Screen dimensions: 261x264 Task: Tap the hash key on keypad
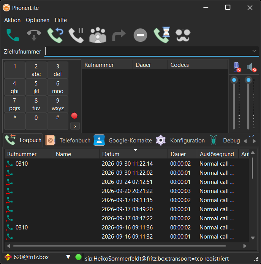(x=58, y=121)
